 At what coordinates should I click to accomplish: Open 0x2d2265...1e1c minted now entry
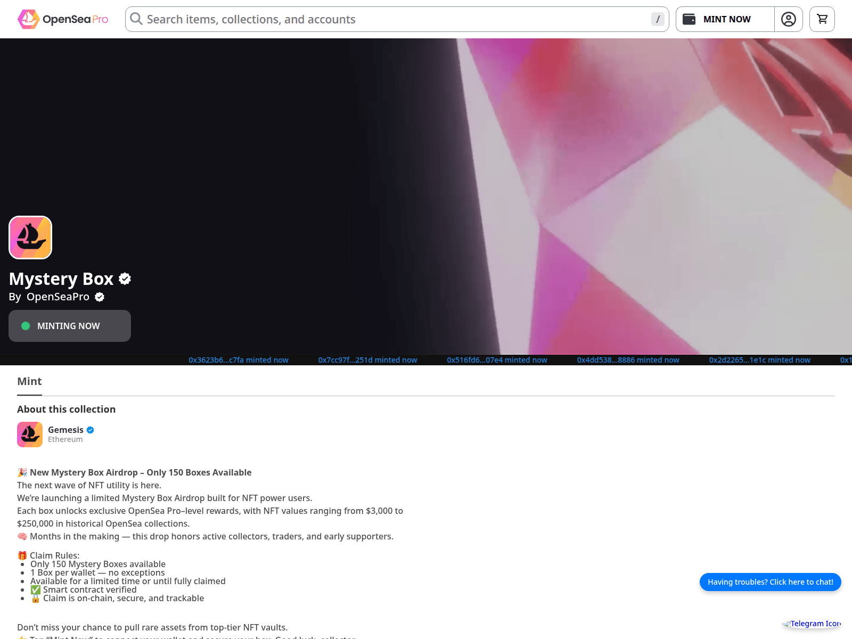pos(759,360)
